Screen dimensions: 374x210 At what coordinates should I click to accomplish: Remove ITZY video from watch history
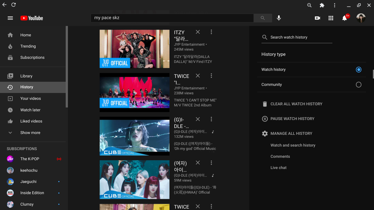point(198,32)
